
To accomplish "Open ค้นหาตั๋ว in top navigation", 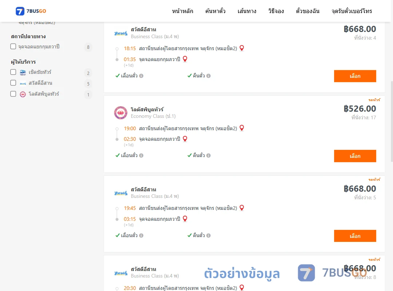I will 215,11.
